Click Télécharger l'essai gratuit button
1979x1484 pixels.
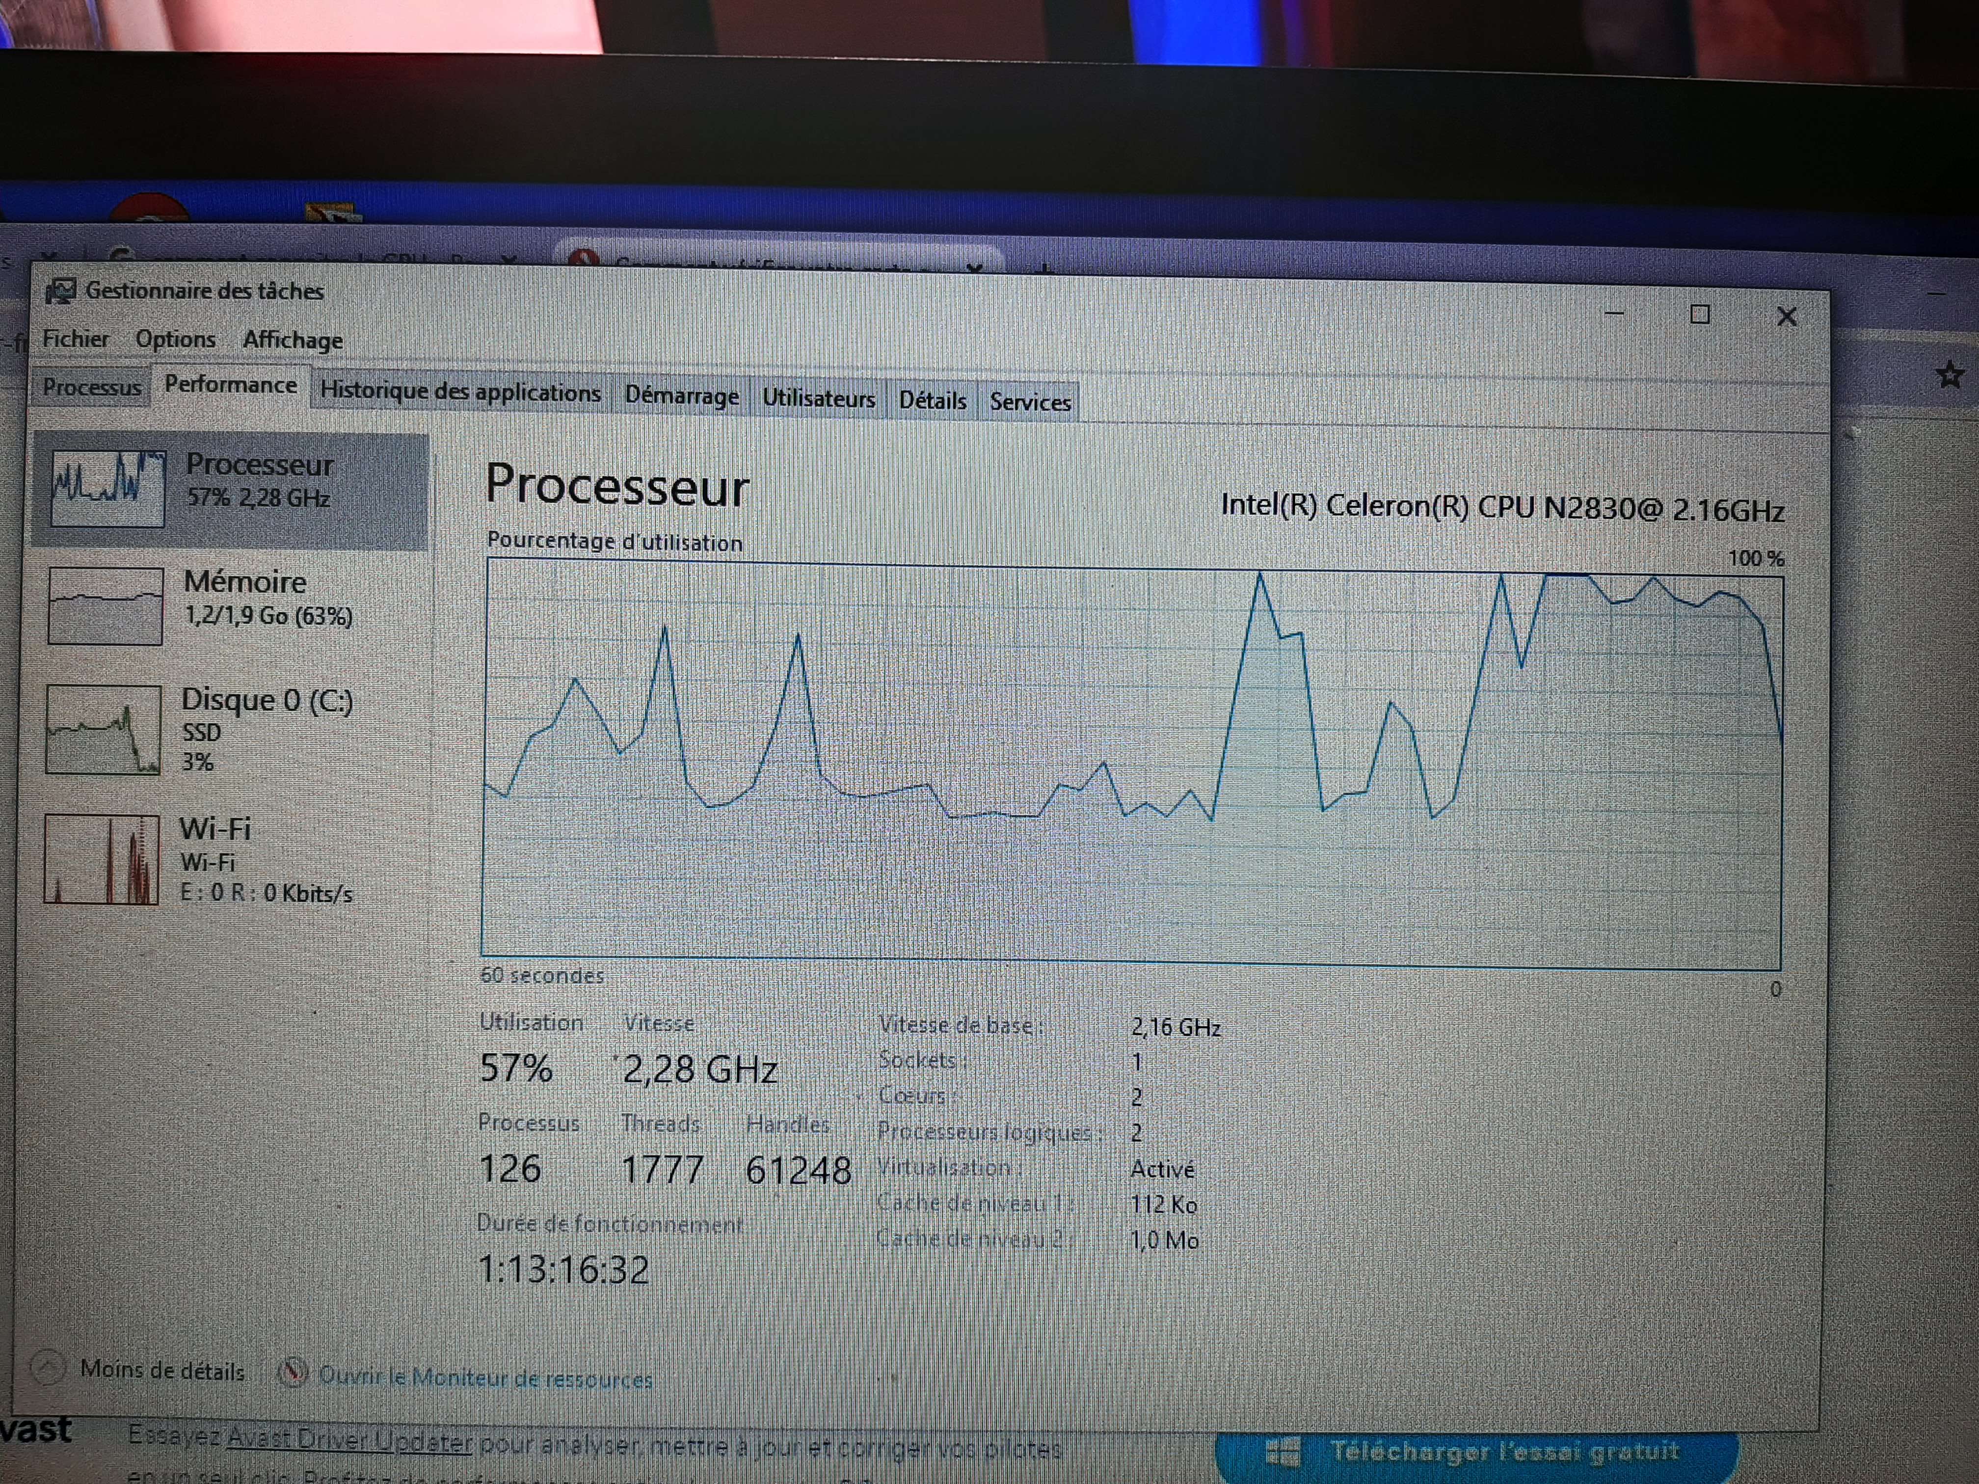(1476, 1452)
